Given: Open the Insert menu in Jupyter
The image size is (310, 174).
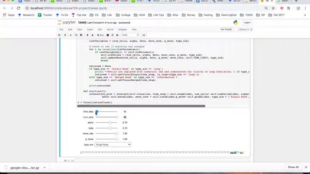Looking at the screenshot, I should coord(90,29).
